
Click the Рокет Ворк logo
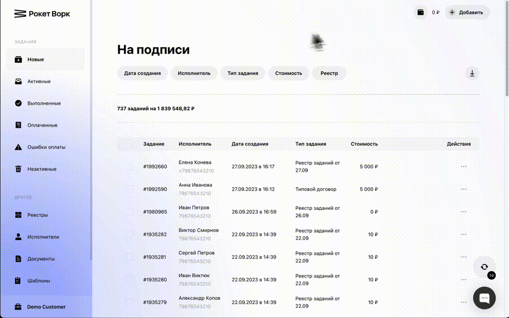coord(42,14)
